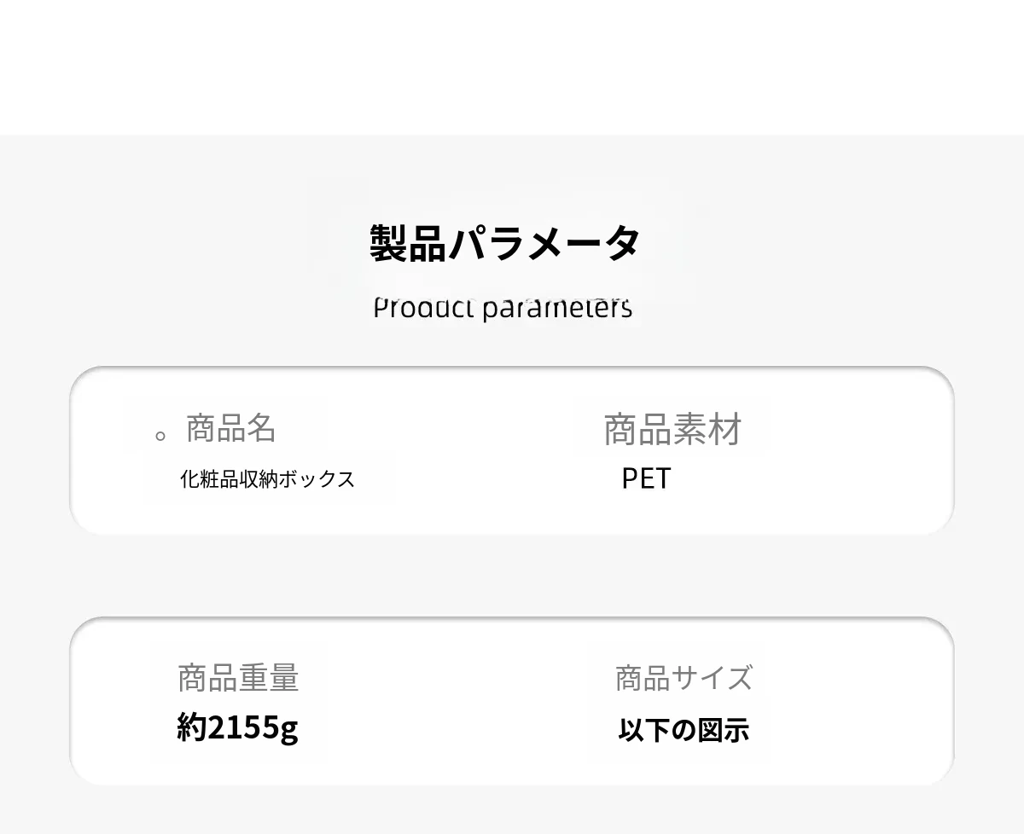
Task: Click the 製品 kanji in the heading
Action: click(x=408, y=243)
